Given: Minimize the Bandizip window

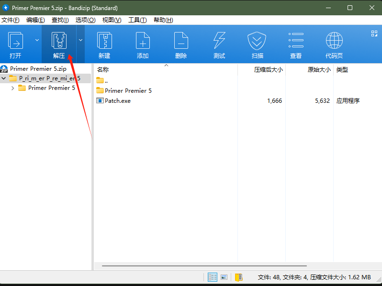Looking at the screenshot, I should (x=328, y=8).
